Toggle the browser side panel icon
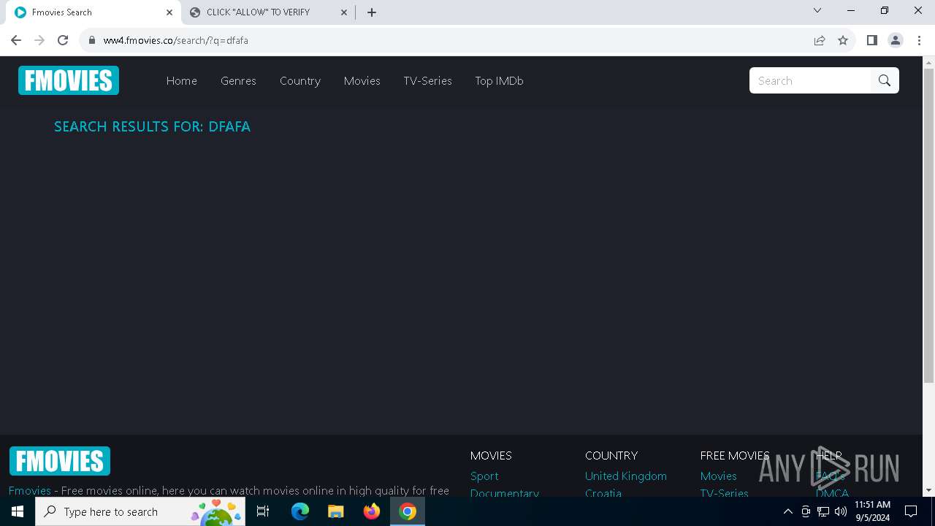 [x=871, y=40]
